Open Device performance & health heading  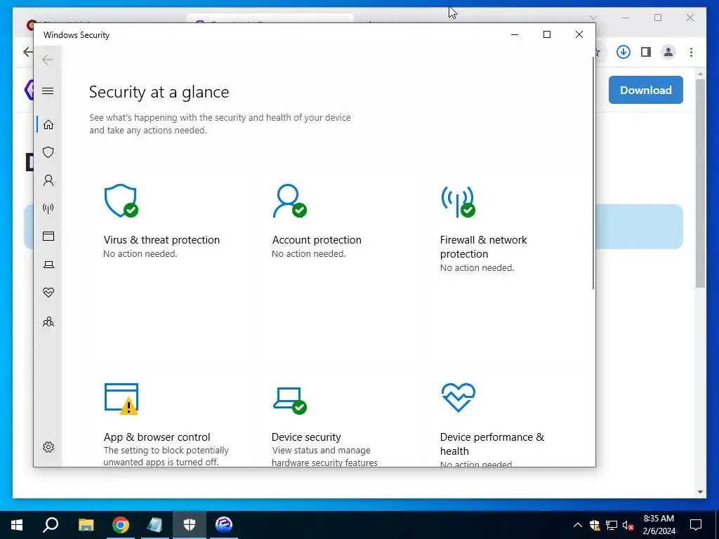tap(492, 444)
